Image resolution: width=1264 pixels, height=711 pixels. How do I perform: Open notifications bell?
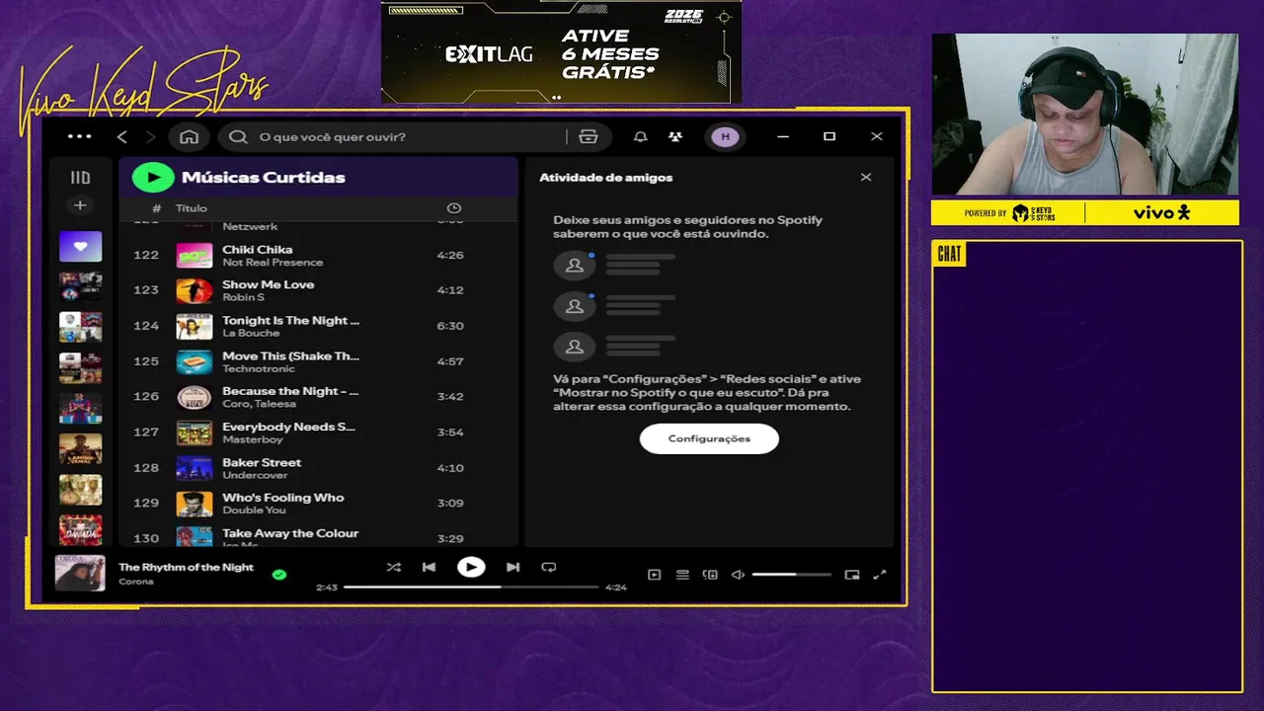tap(640, 136)
